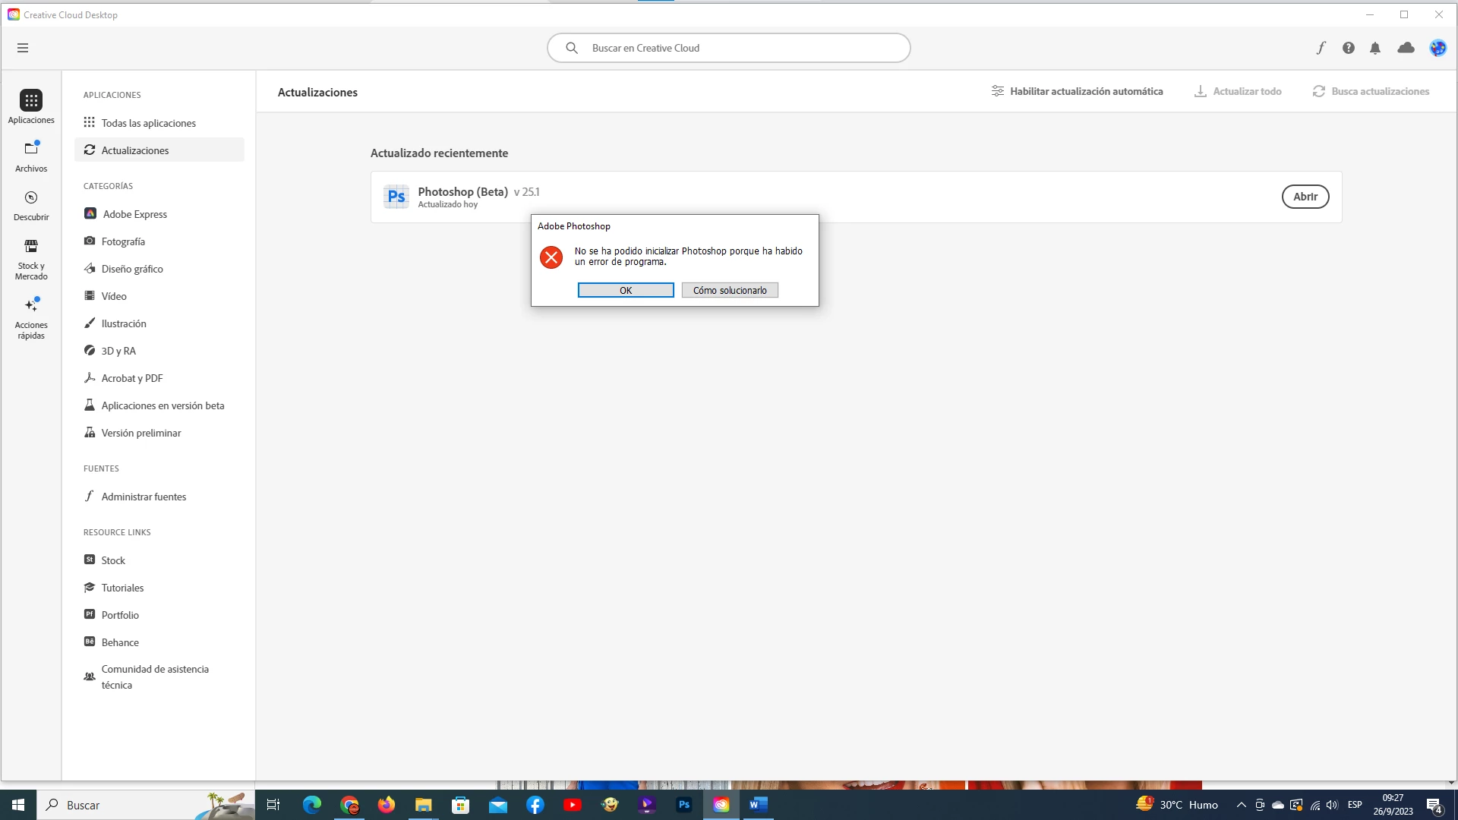Open the user profile avatar
Image resolution: width=1458 pixels, height=820 pixels.
point(1437,48)
